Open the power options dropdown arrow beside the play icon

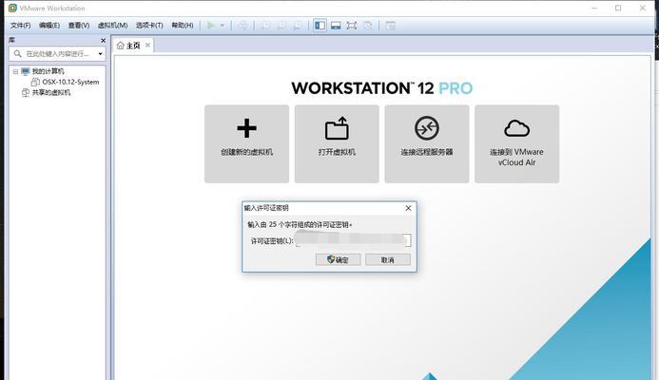[223, 26]
